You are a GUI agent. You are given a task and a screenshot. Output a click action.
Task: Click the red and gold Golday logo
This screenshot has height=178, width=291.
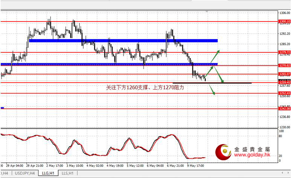tap(223, 152)
